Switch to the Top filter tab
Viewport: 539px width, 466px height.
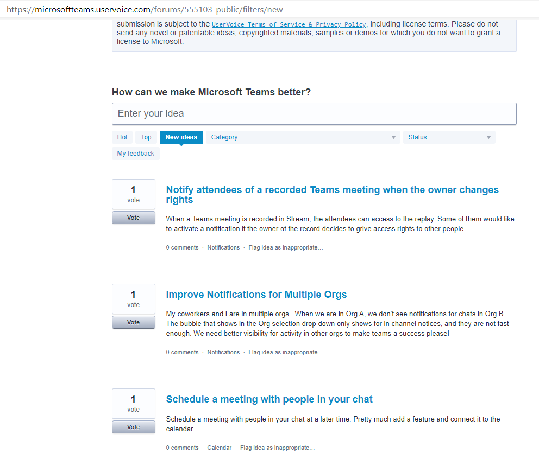click(146, 137)
